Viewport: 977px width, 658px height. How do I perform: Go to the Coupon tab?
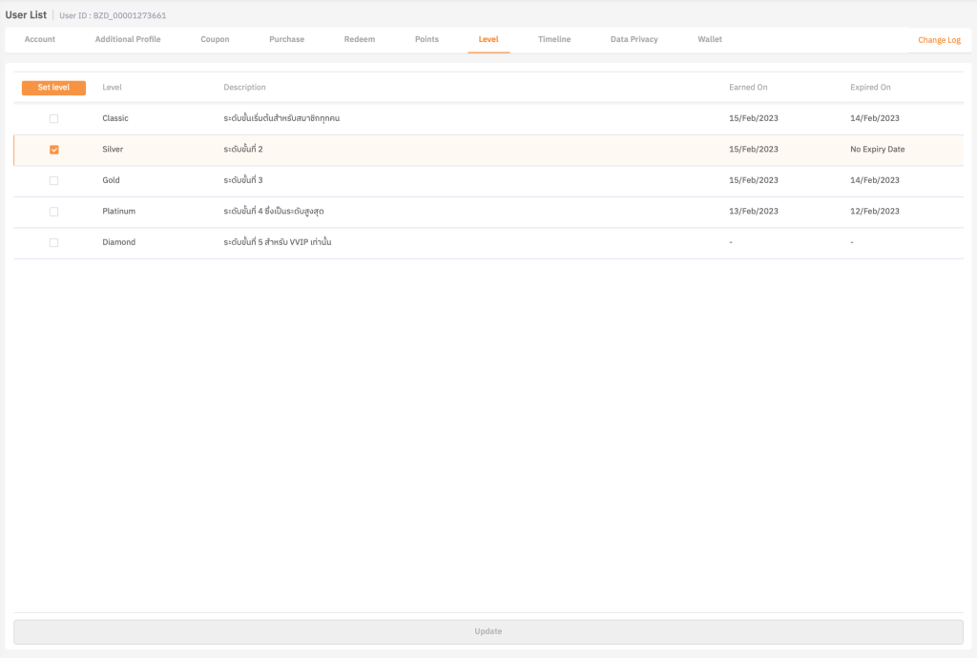[x=215, y=39]
